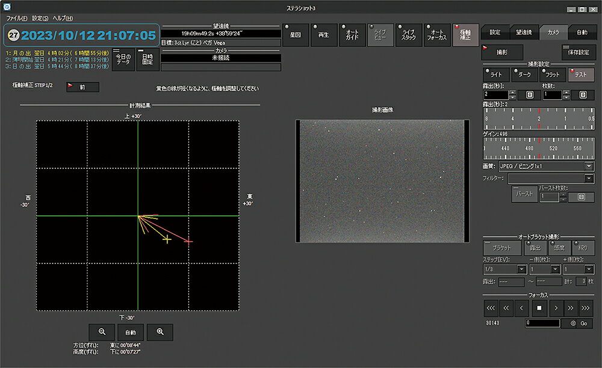Zoom out the polar alignment chart
Viewport: 602px width, 368px height.
(102, 332)
